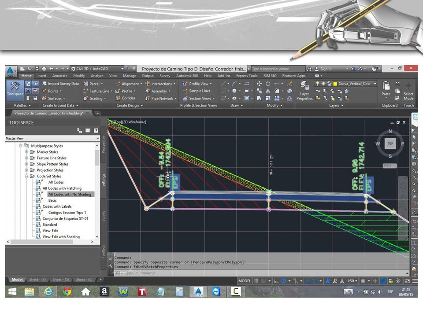This screenshot has width=423, height=317.
Task: Click the Section Views tool
Action: (x=199, y=98)
